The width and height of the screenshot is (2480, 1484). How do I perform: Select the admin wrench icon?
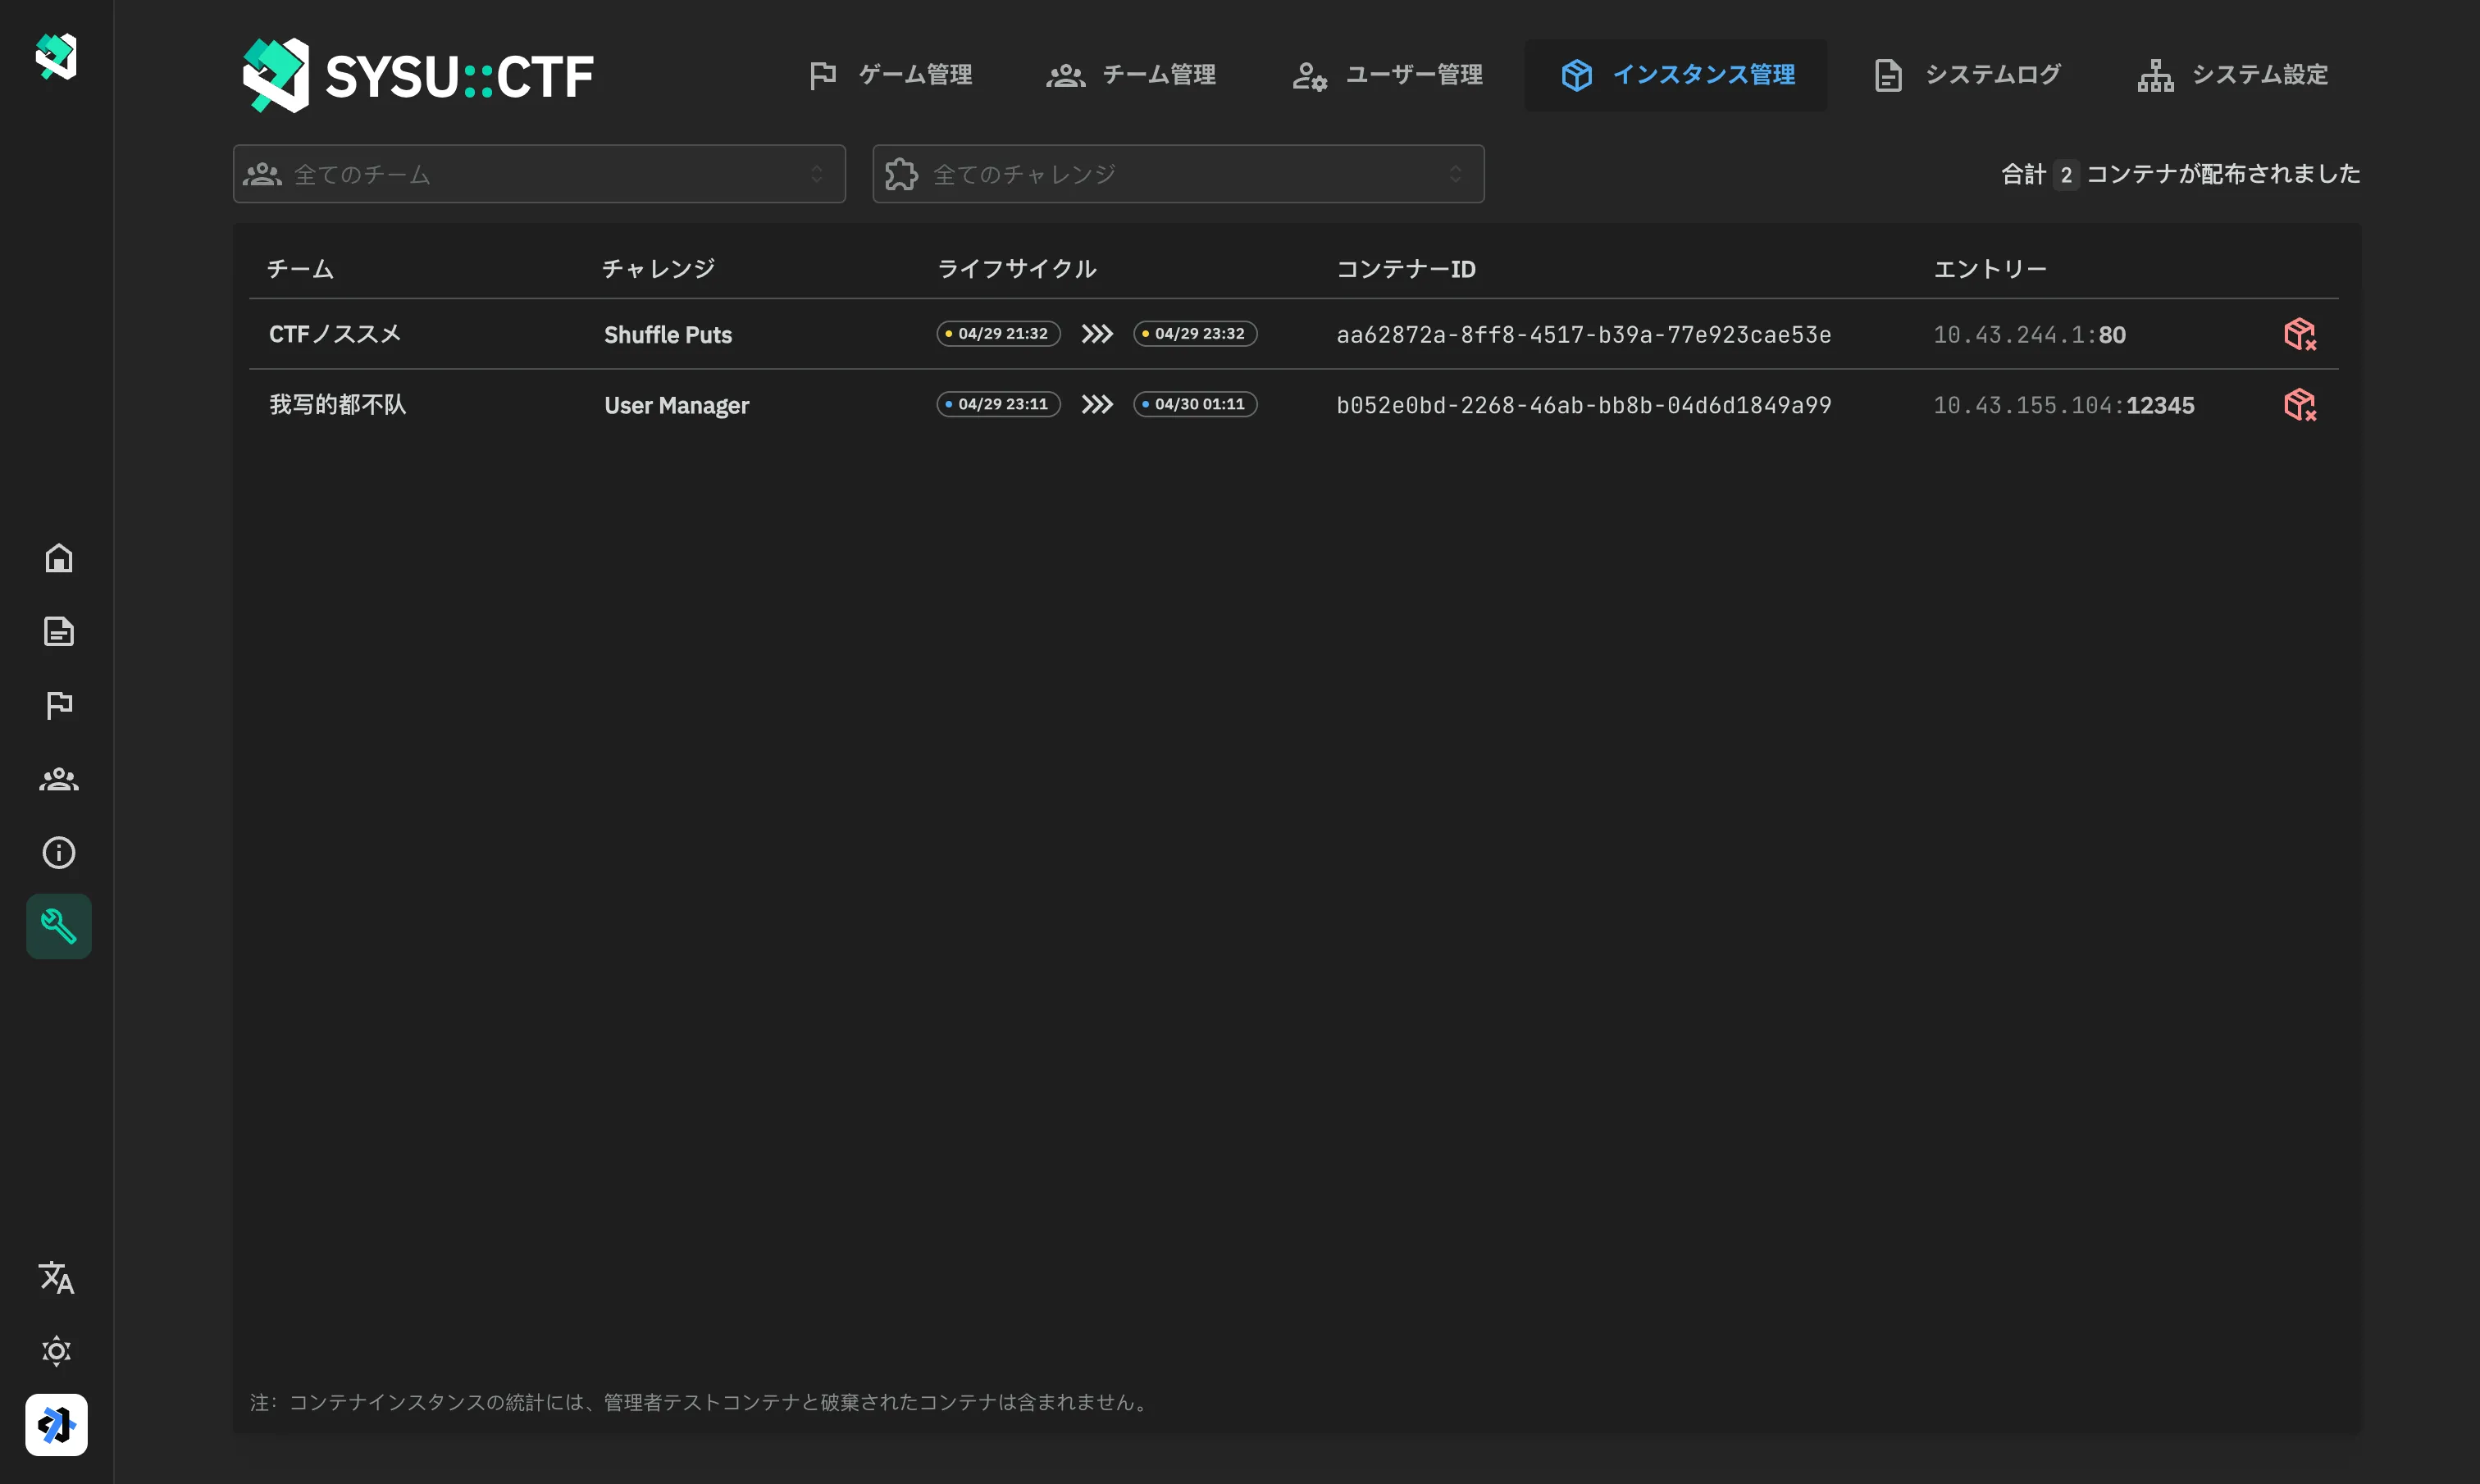click(x=58, y=926)
